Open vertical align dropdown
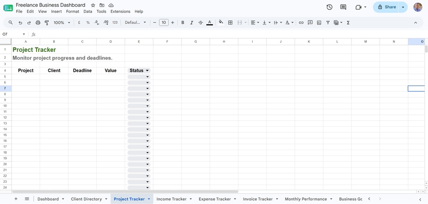The image size is (428, 204). point(267,23)
